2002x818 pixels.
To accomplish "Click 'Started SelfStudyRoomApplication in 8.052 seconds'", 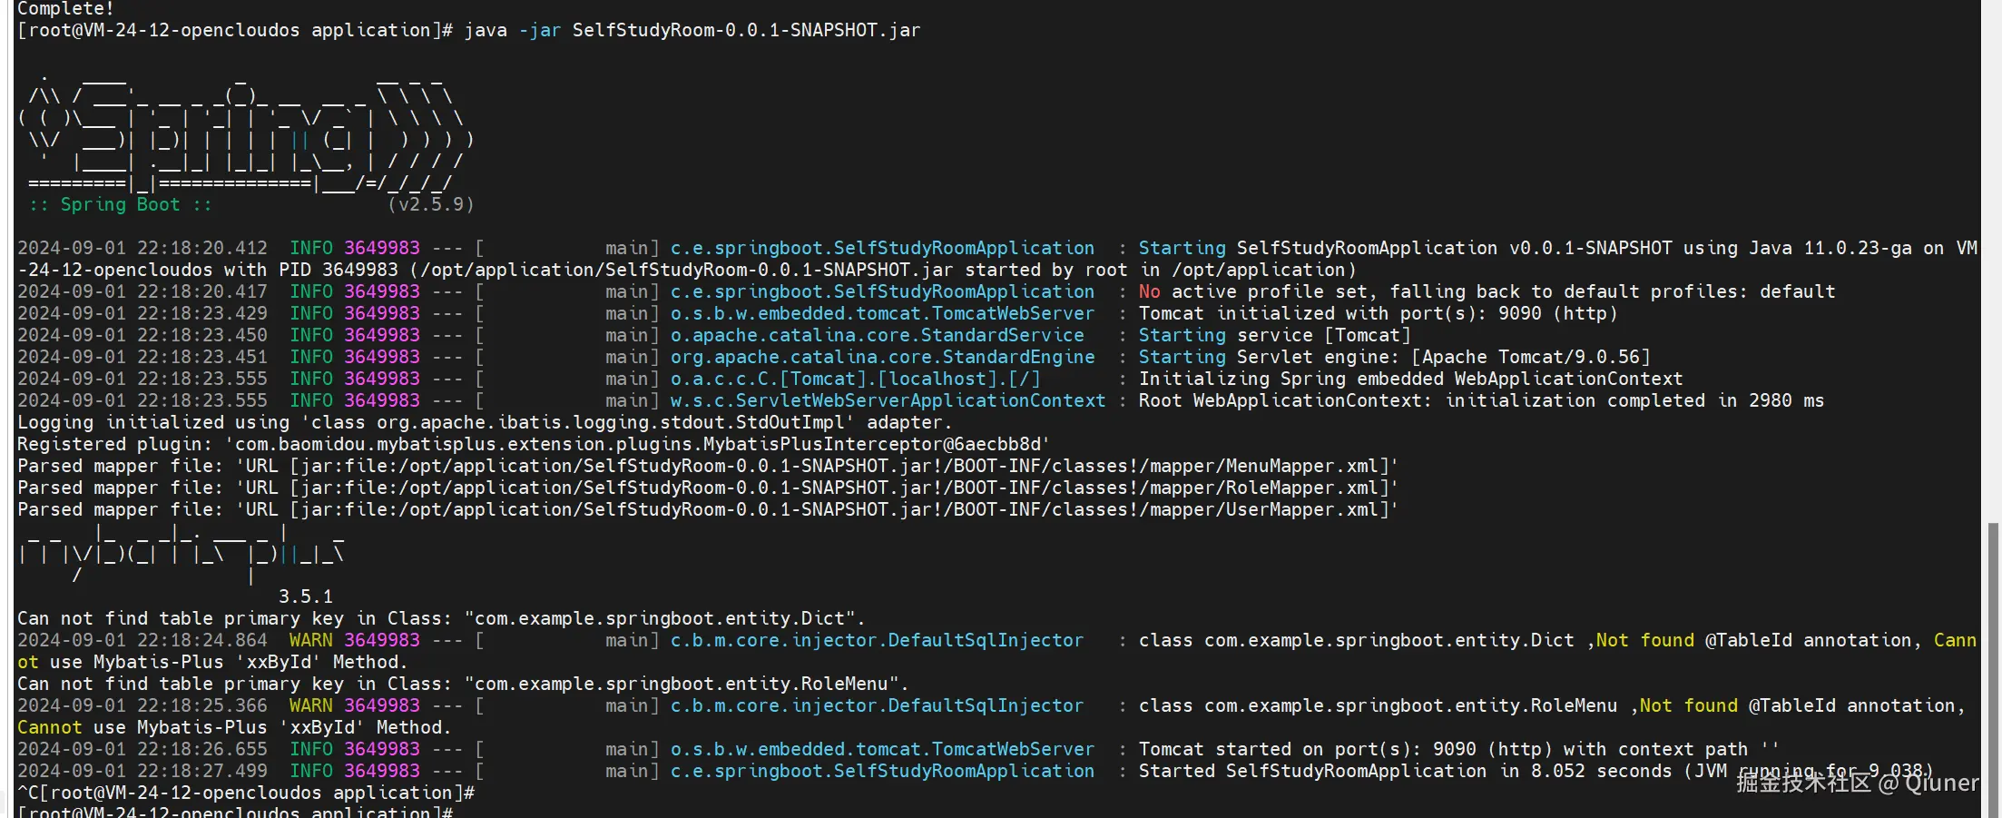I will pyautogui.click(x=1406, y=771).
